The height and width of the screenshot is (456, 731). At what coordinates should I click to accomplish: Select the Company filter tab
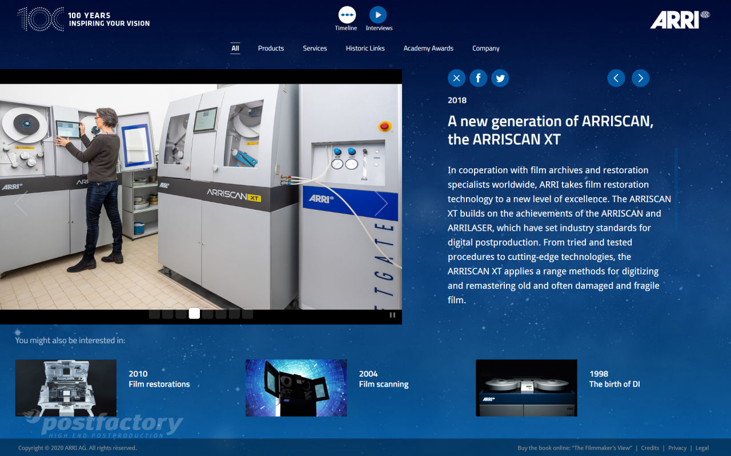tap(486, 48)
